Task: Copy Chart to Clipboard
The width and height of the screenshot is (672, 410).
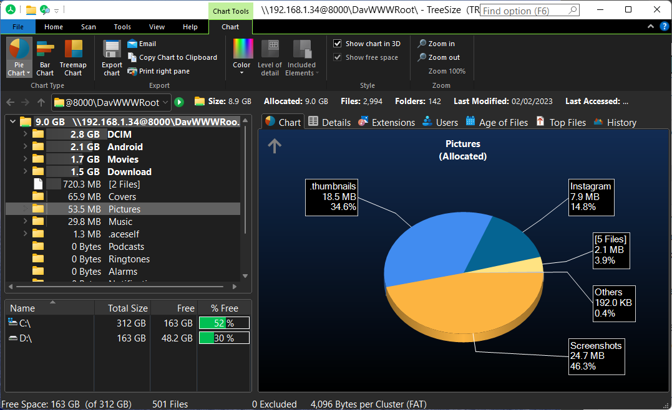Action: point(173,57)
